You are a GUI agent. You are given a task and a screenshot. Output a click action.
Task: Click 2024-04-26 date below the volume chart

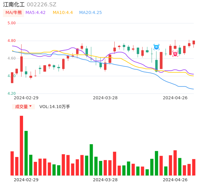(x=175, y=180)
